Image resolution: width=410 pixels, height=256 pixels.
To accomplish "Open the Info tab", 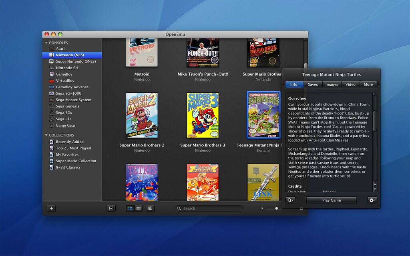I will tap(294, 84).
